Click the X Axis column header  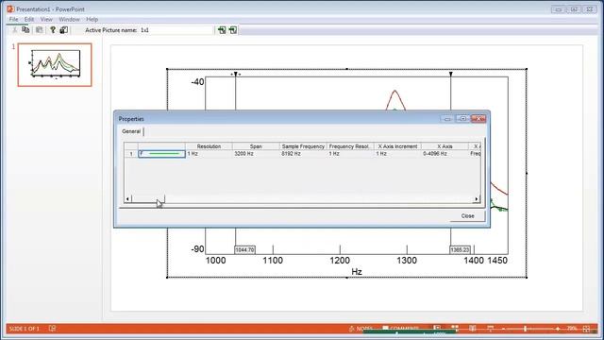(445, 146)
